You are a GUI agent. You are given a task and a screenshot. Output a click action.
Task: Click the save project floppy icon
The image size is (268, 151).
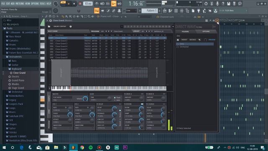tap(229, 4)
